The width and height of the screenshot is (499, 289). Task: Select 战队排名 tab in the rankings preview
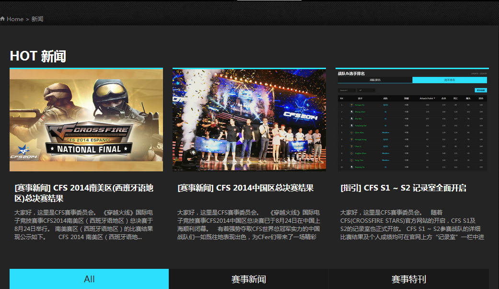point(374,80)
